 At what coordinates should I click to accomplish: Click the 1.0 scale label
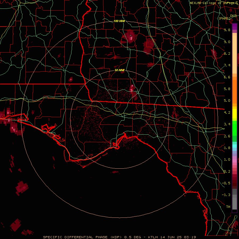point(227,160)
